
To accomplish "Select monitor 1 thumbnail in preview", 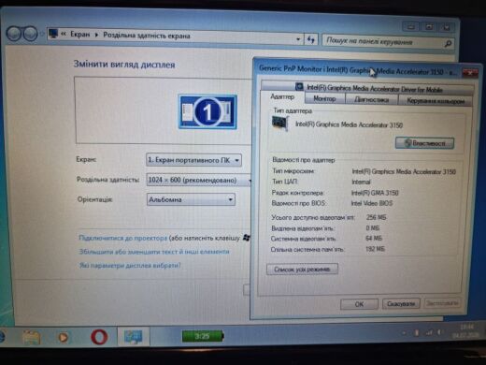I will pos(207,111).
